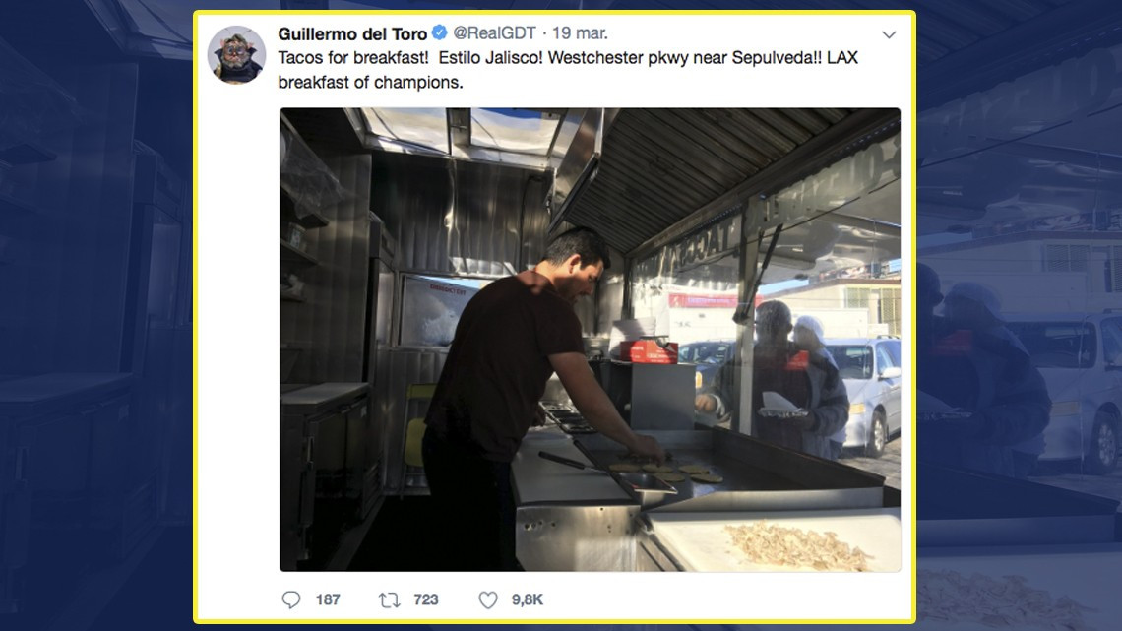Viewport: 1122px width, 631px height.
Task: Select the retweet icon next to '723'
Action: tap(389, 599)
